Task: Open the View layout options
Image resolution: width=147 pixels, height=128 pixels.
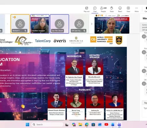Action: point(128,9)
